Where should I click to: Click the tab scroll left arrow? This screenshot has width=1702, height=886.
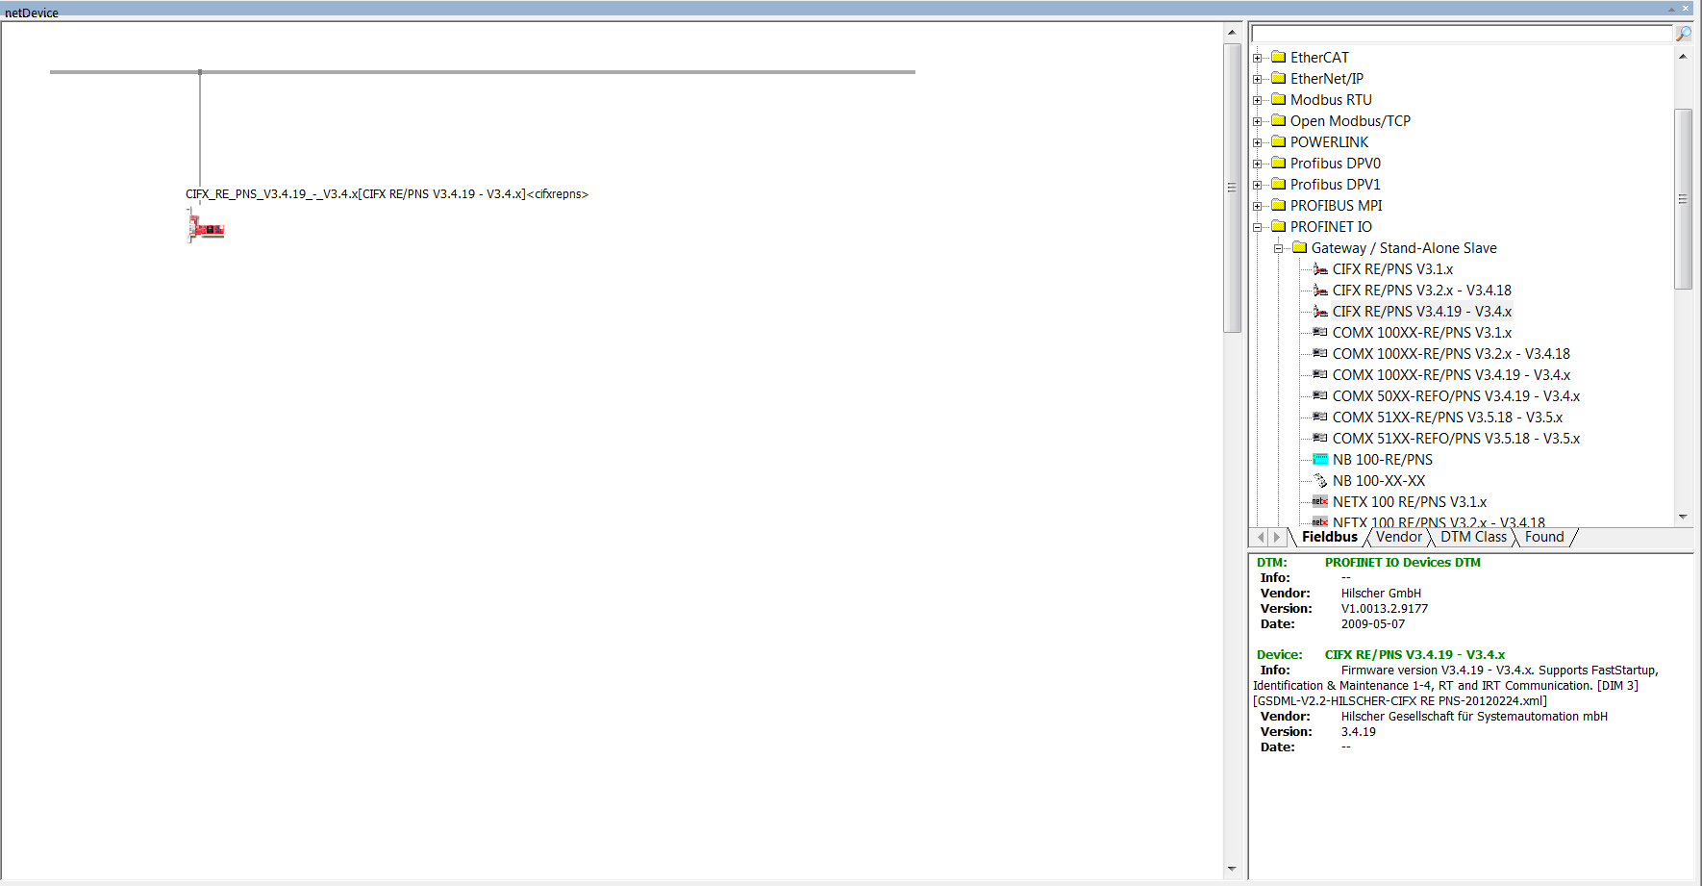pyautogui.click(x=1261, y=537)
